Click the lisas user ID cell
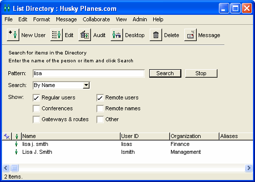 (127, 144)
